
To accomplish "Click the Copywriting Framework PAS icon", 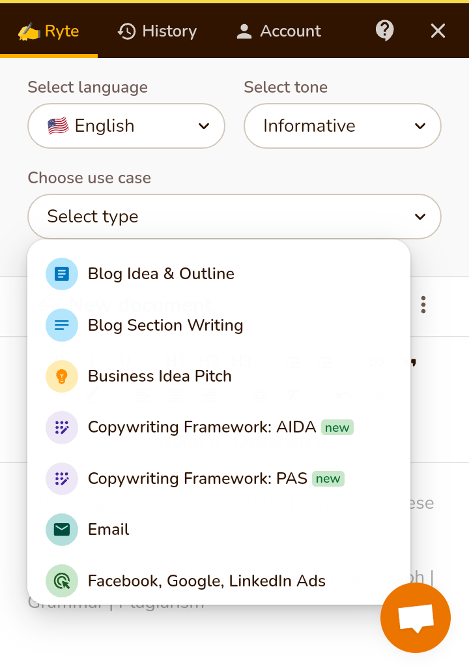I will [x=62, y=479].
